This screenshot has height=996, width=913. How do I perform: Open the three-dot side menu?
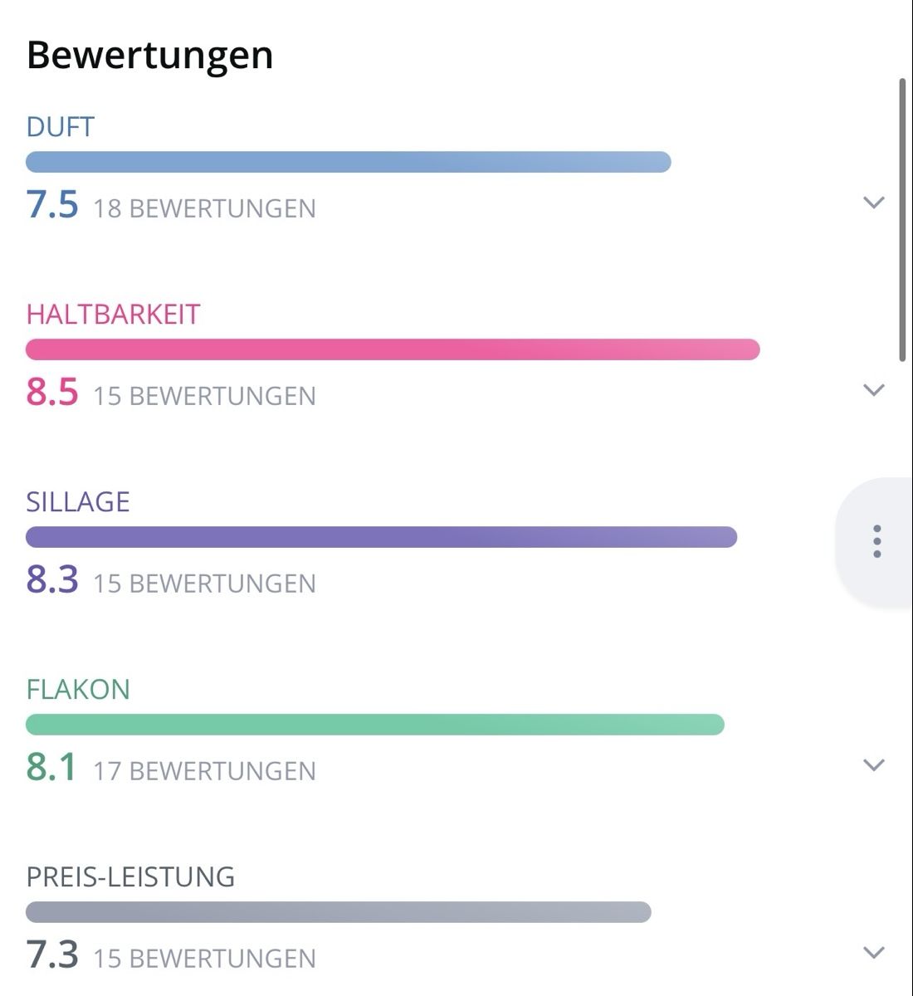point(876,541)
